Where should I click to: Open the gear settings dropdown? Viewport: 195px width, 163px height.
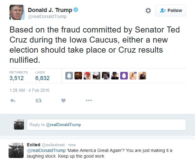(148, 11)
